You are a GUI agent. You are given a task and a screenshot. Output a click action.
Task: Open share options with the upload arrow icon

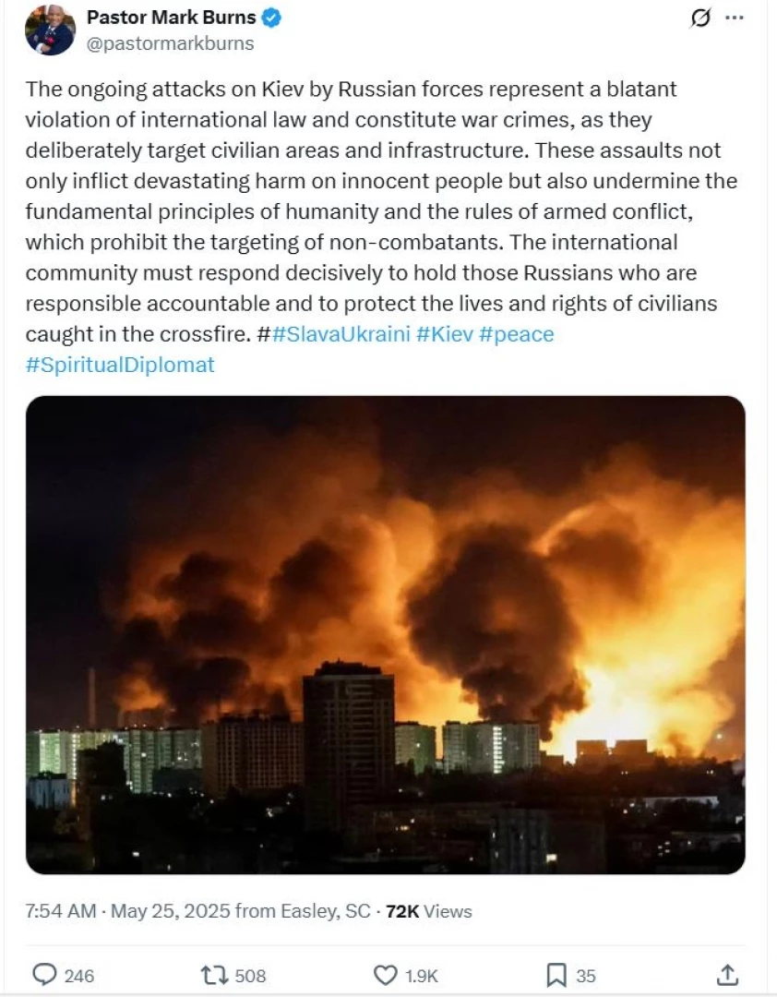727,974
